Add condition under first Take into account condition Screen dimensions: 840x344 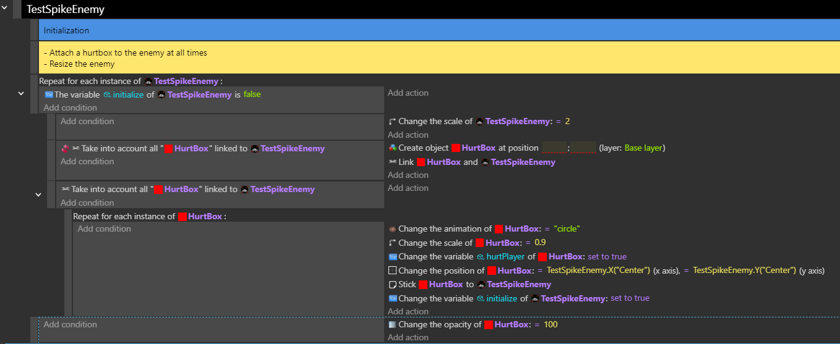pos(87,162)
